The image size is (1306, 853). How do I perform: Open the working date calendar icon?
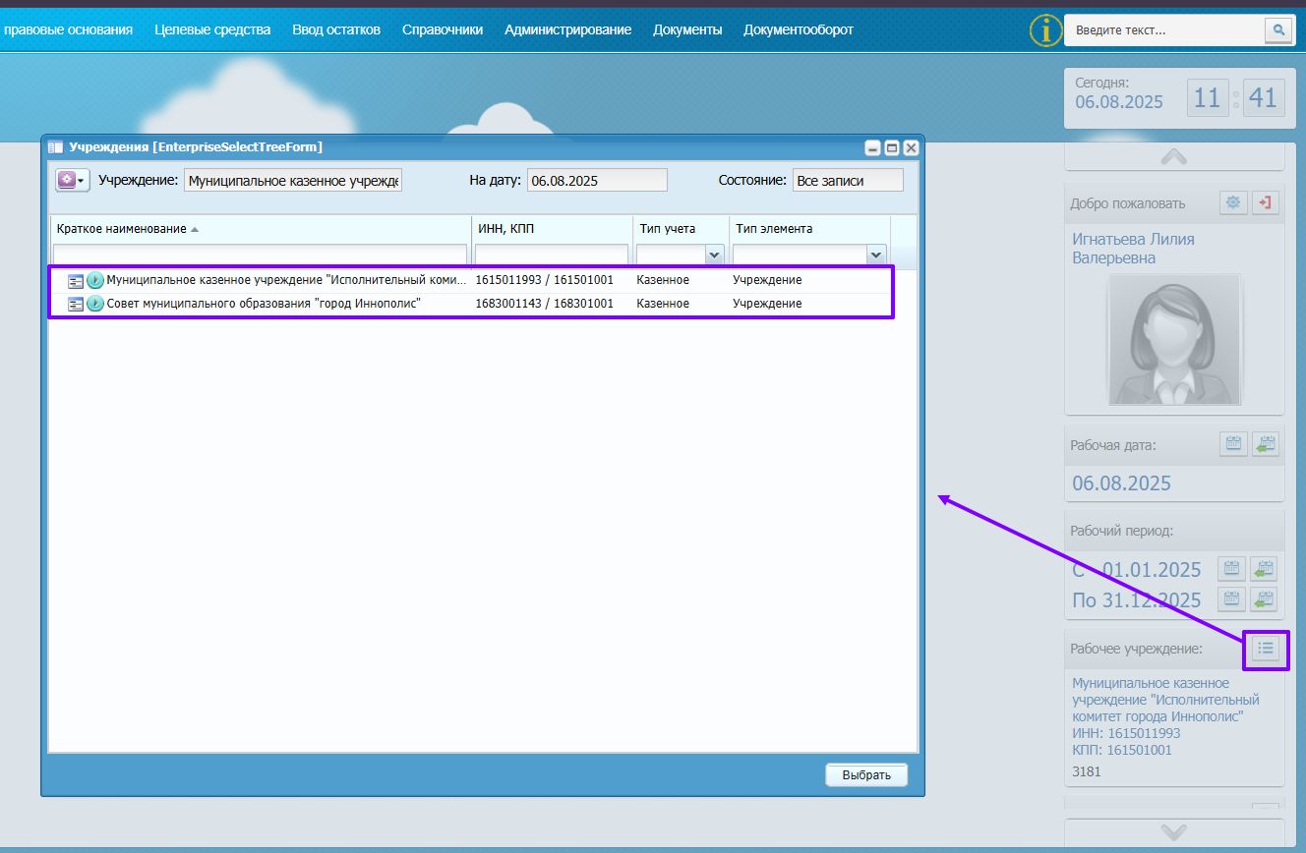tap(1233, 443)
